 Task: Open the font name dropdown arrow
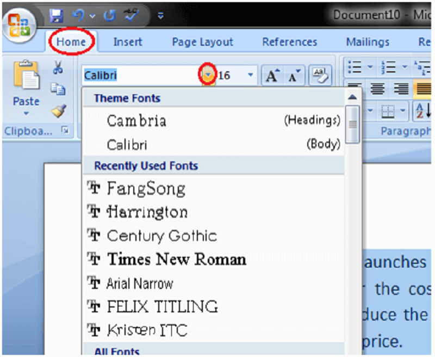point(208,76)
